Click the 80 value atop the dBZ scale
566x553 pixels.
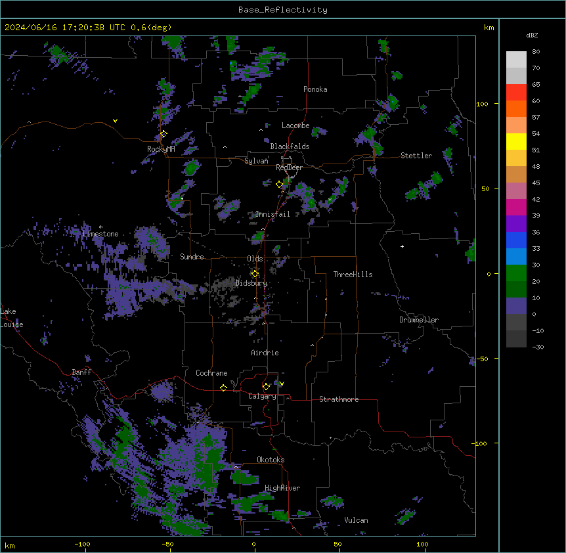(536, 52)
